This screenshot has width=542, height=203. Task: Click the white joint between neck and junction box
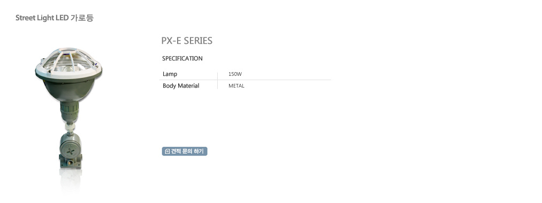pos(70,127)
